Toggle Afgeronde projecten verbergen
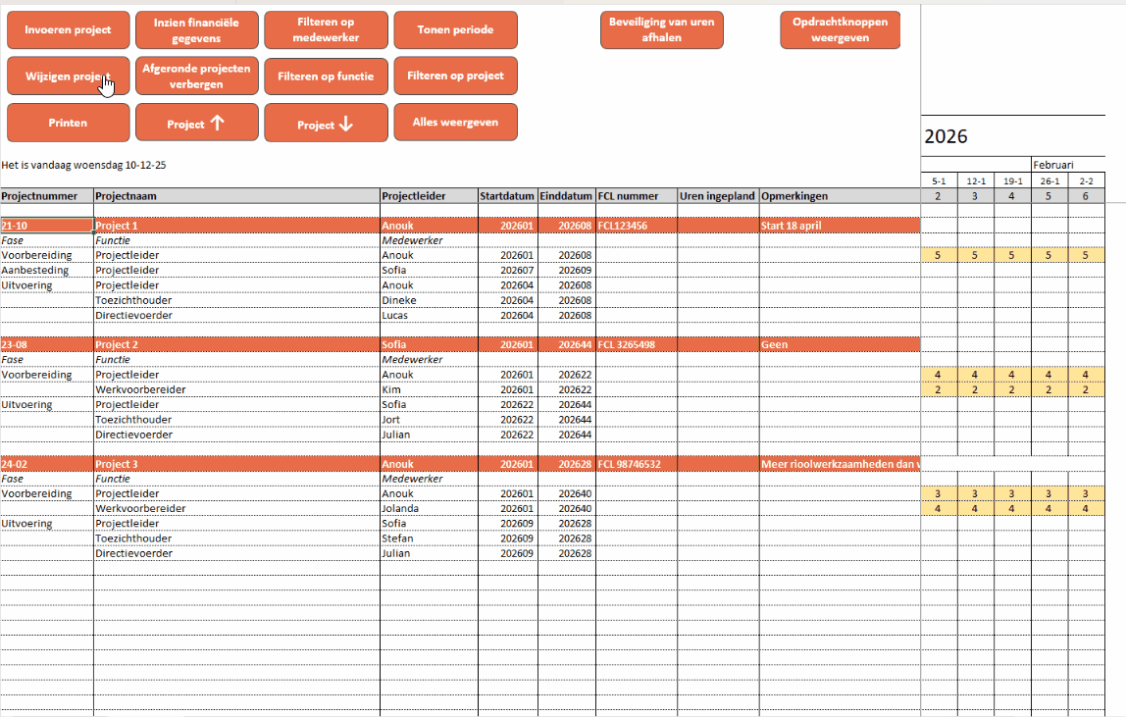This screenshot has height=717, width=1126. point(196,76)
